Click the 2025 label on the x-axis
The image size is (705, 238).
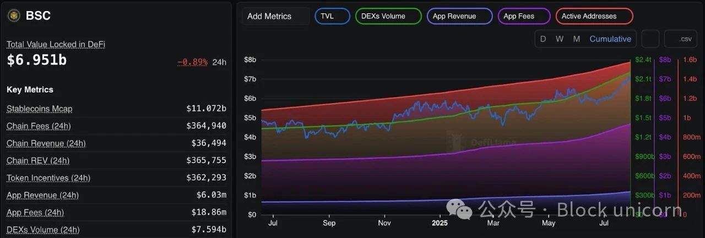(x=440, y=223)
